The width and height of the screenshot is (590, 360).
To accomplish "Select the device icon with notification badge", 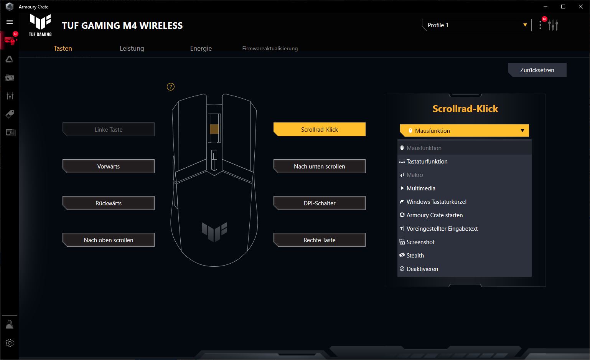I will tap(10, 40).
